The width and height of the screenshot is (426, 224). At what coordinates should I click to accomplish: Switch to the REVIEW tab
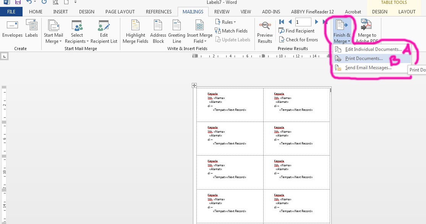point(222,12)
